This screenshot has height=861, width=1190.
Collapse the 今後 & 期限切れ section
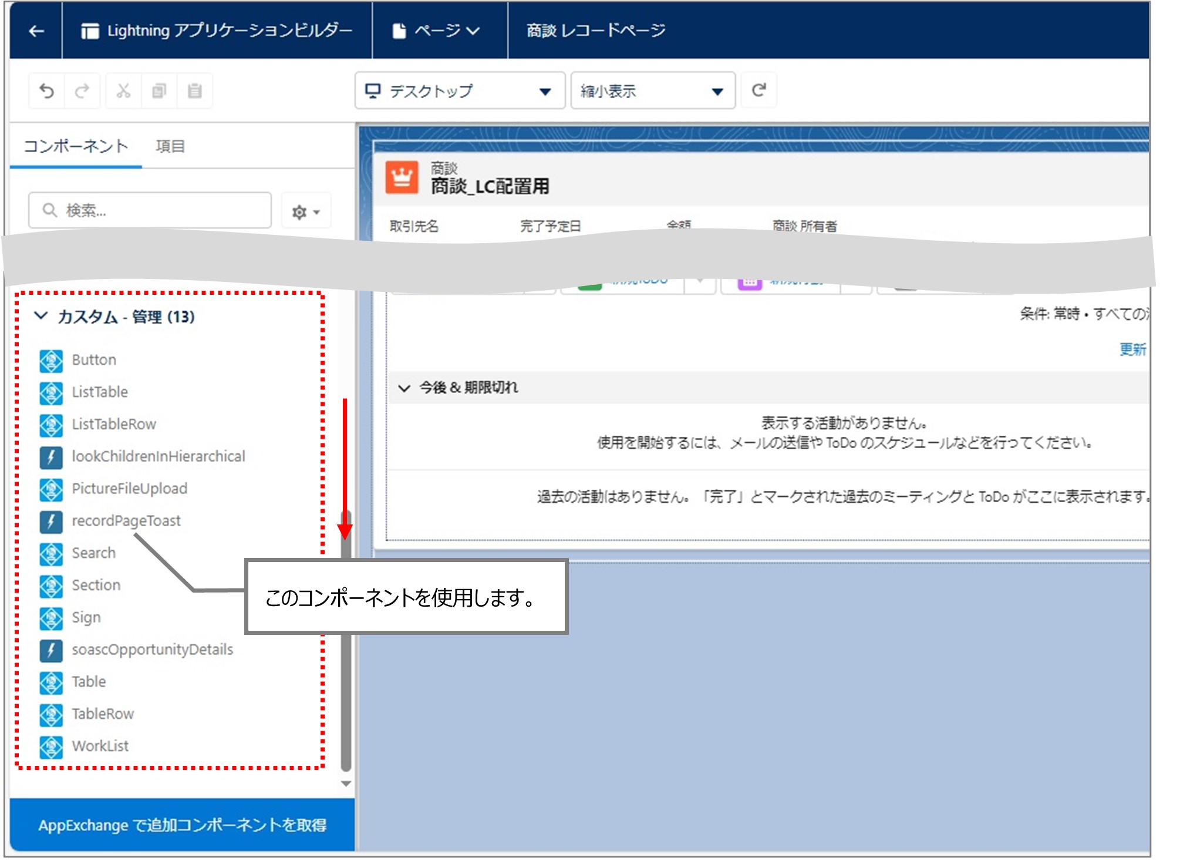(404, 388)
